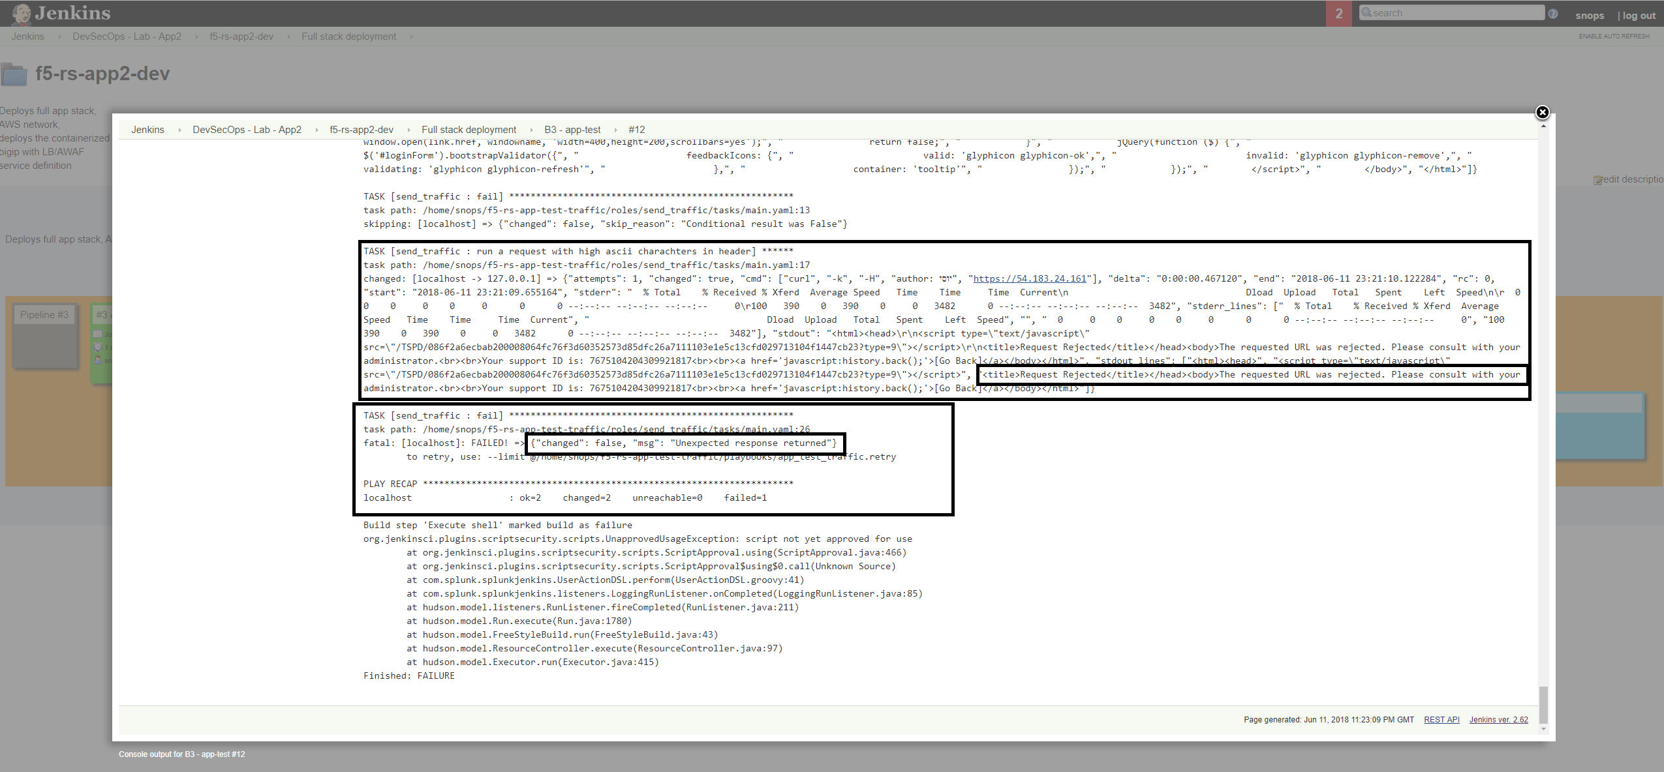Click the PLAY RECAP console line
The width and height of the screenshot is (1664, 772).
point(578,484)
